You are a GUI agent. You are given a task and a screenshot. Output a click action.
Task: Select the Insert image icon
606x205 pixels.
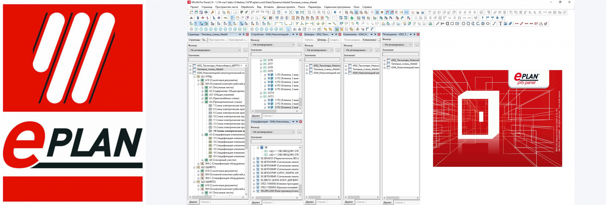tap(505, 24)
